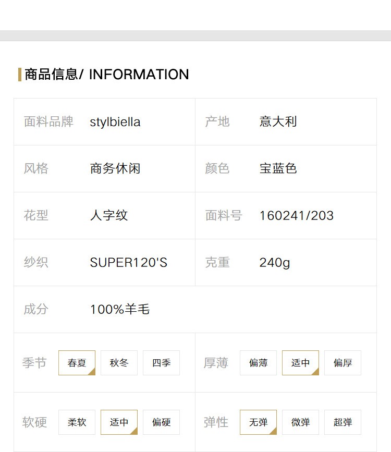Click the fabric number 160241/203

tap(297, 216)
